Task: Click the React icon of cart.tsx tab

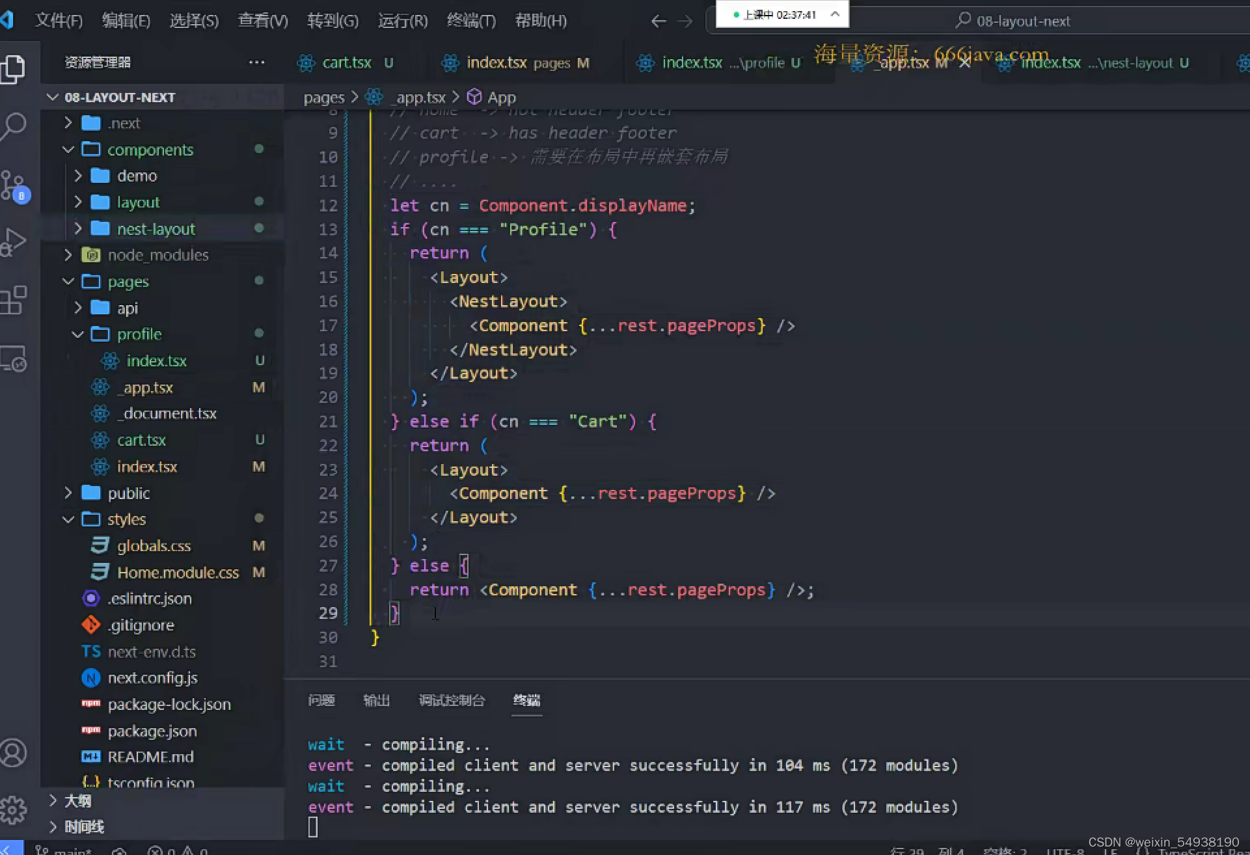Action: [x=306, y=63]
